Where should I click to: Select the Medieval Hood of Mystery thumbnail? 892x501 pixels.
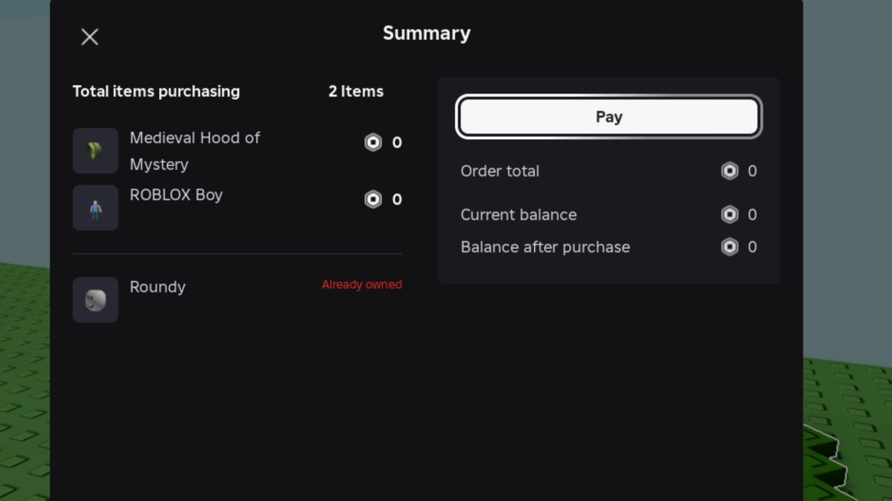(95, 151)
